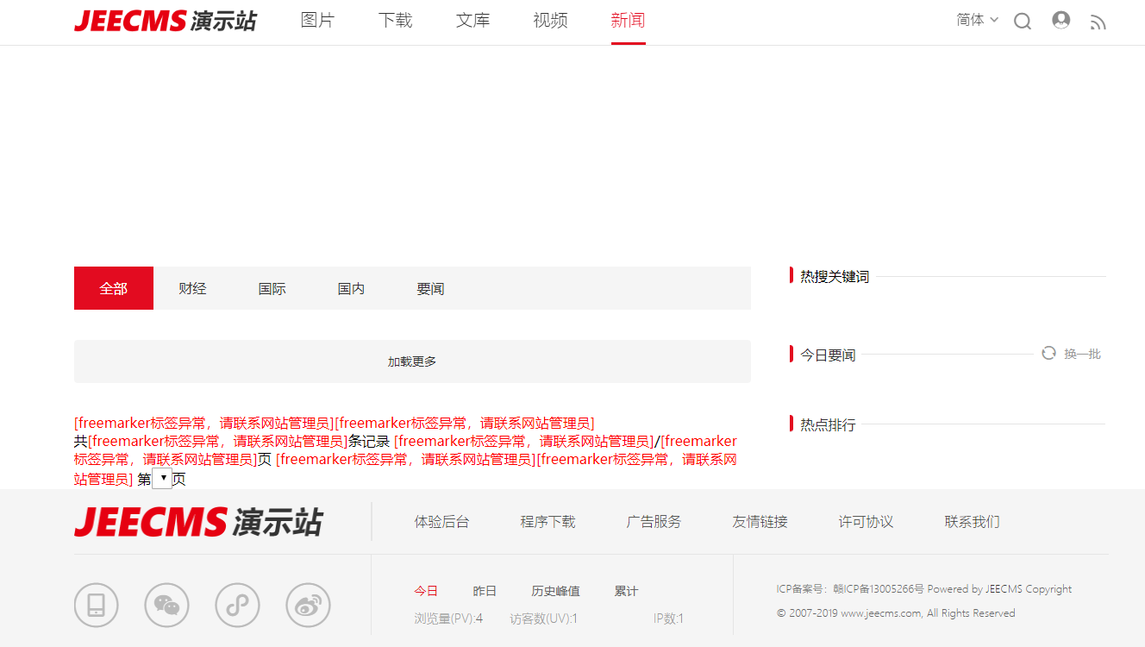Go to the 视频 navigation item
Screen dimensions: 1145x647
[551, 21]
